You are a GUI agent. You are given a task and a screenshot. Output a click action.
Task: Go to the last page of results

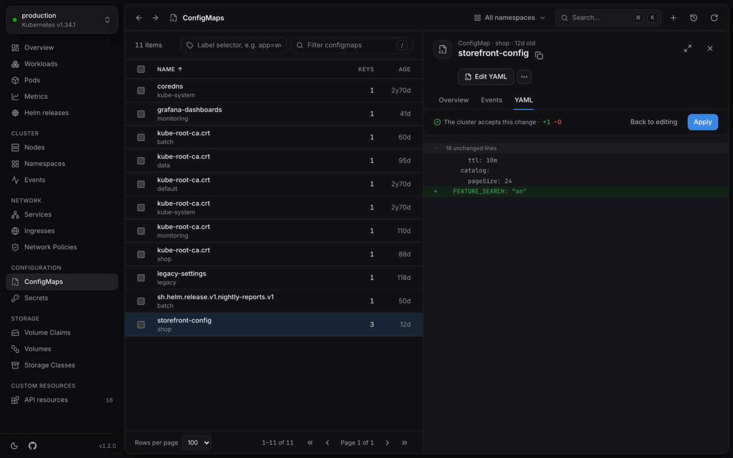coord(405,443)
